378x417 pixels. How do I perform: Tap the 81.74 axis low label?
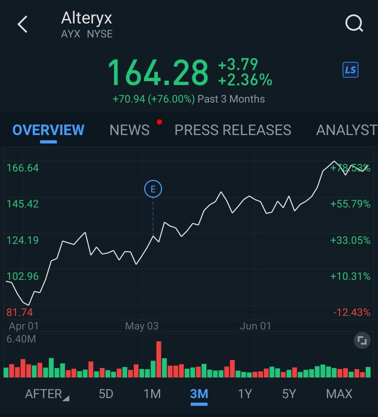(x=20, y=312)
